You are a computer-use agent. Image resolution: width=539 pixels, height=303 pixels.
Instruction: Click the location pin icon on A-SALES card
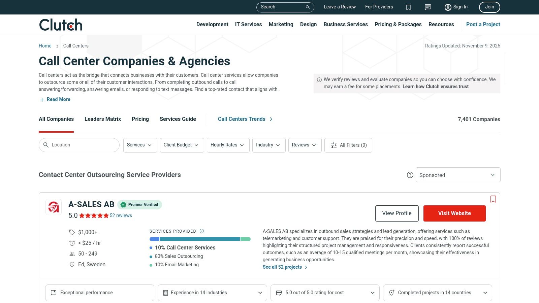pos(72,265)
